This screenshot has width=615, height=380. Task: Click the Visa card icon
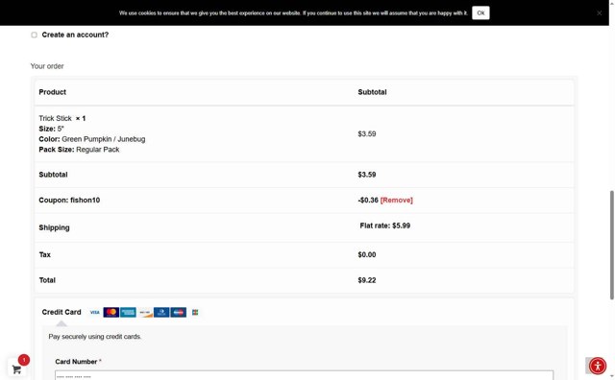pyautogui.click(x=94, y=312)
